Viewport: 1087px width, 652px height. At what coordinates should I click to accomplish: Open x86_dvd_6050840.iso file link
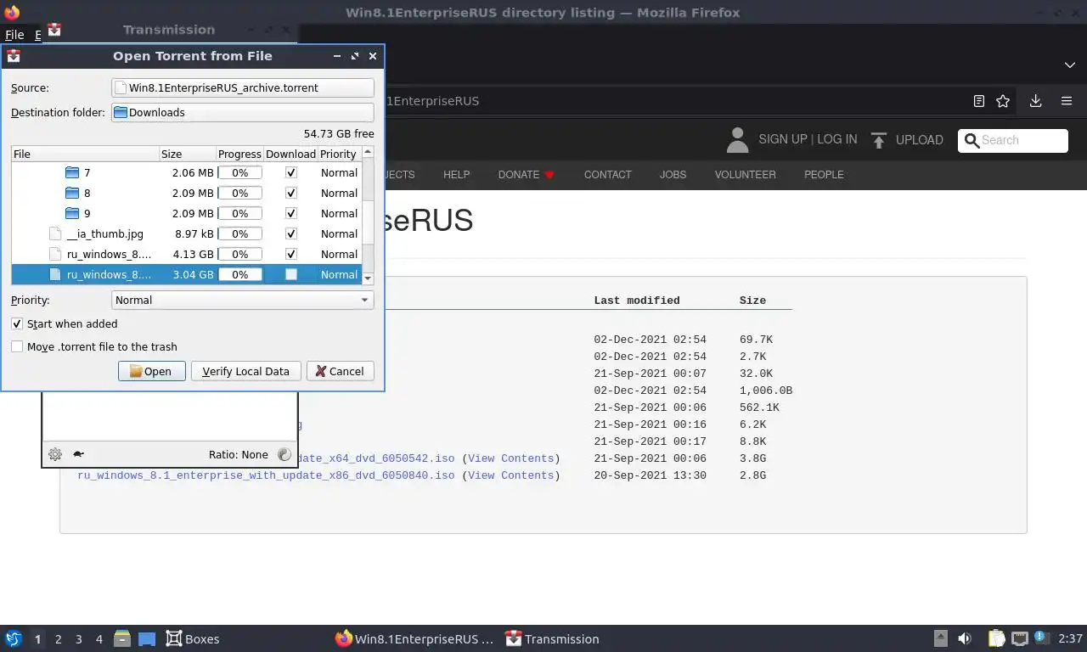266,475
